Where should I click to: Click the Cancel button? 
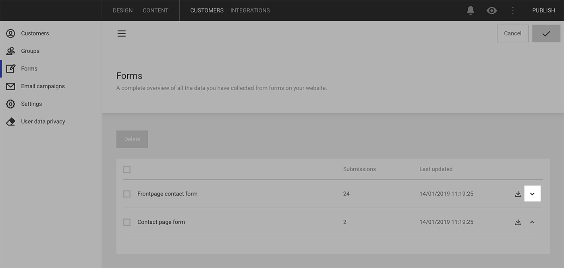[x=512, y=33]
